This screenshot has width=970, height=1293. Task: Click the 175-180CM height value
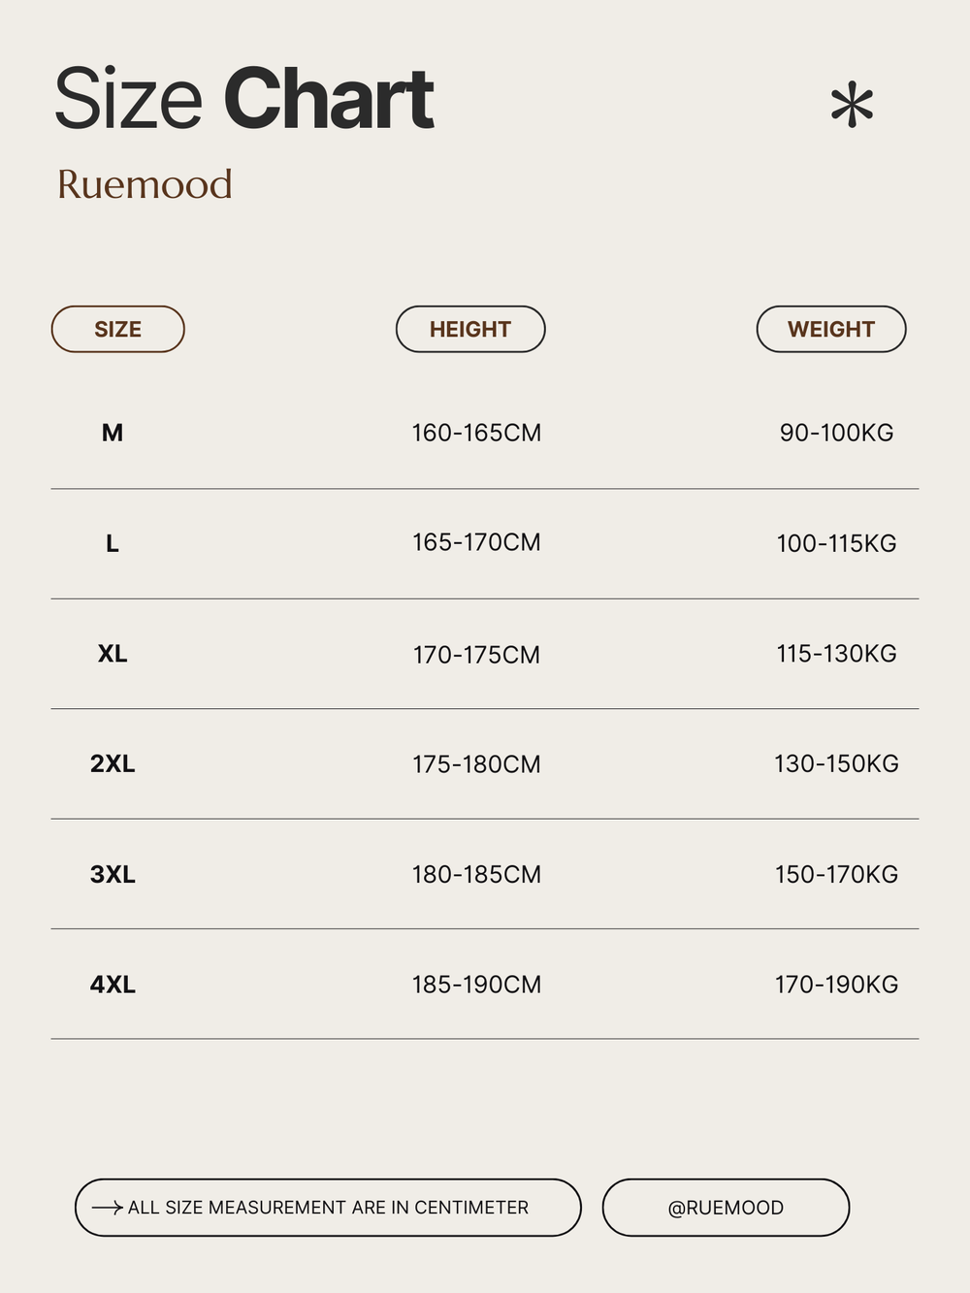[x=476, y=764]
